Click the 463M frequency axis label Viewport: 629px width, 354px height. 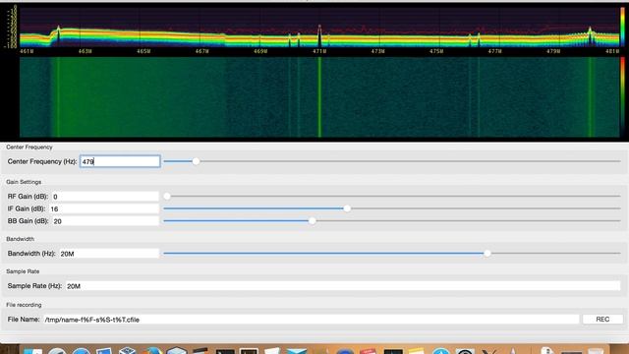tap(86, 51)
